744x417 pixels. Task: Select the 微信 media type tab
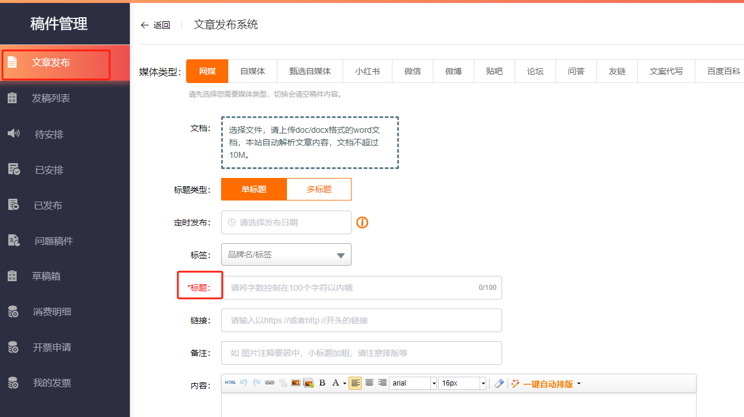click(x=413, y=71)
